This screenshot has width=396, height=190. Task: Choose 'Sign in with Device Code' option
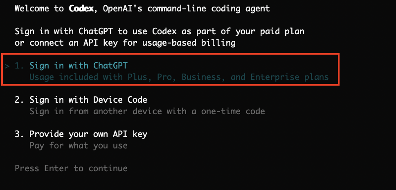coord(88,99)
